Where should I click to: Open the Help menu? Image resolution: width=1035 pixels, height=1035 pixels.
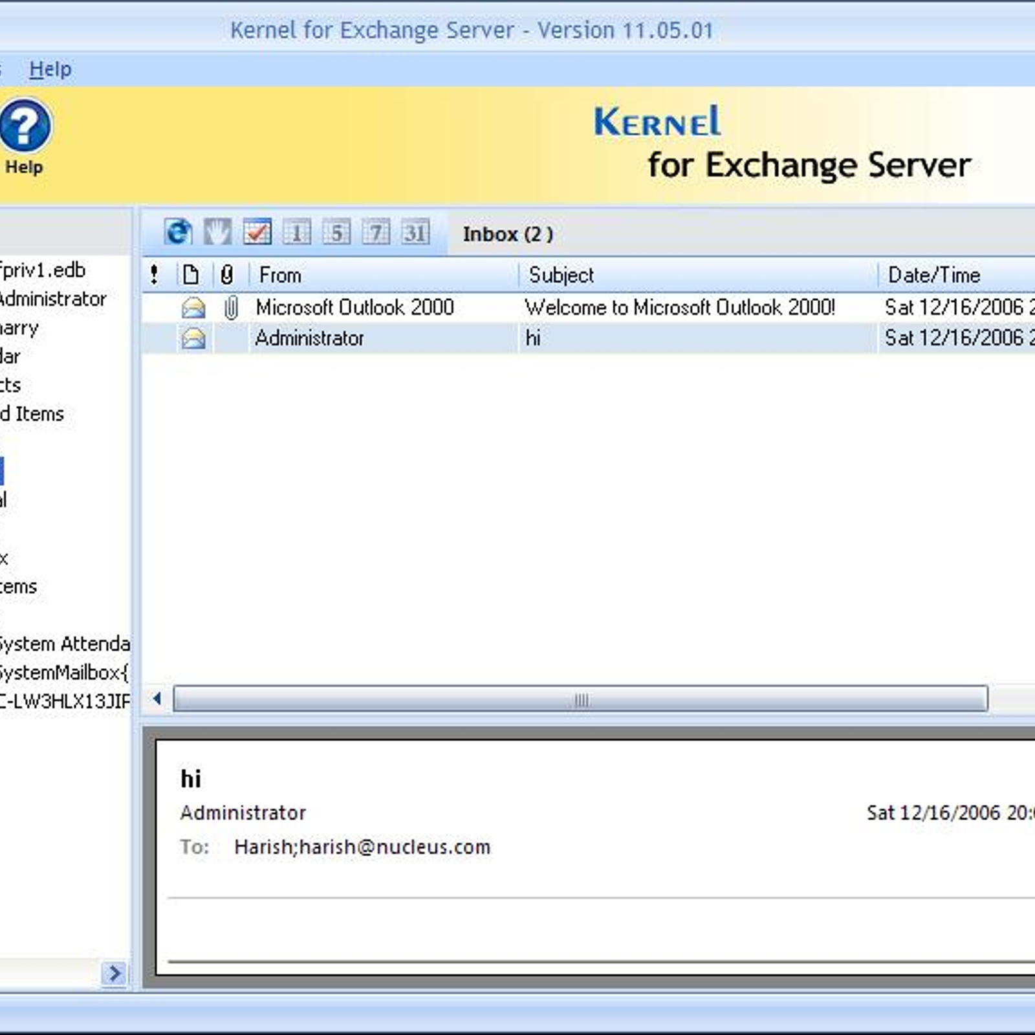pyautogui.click(x=50, y=69)
